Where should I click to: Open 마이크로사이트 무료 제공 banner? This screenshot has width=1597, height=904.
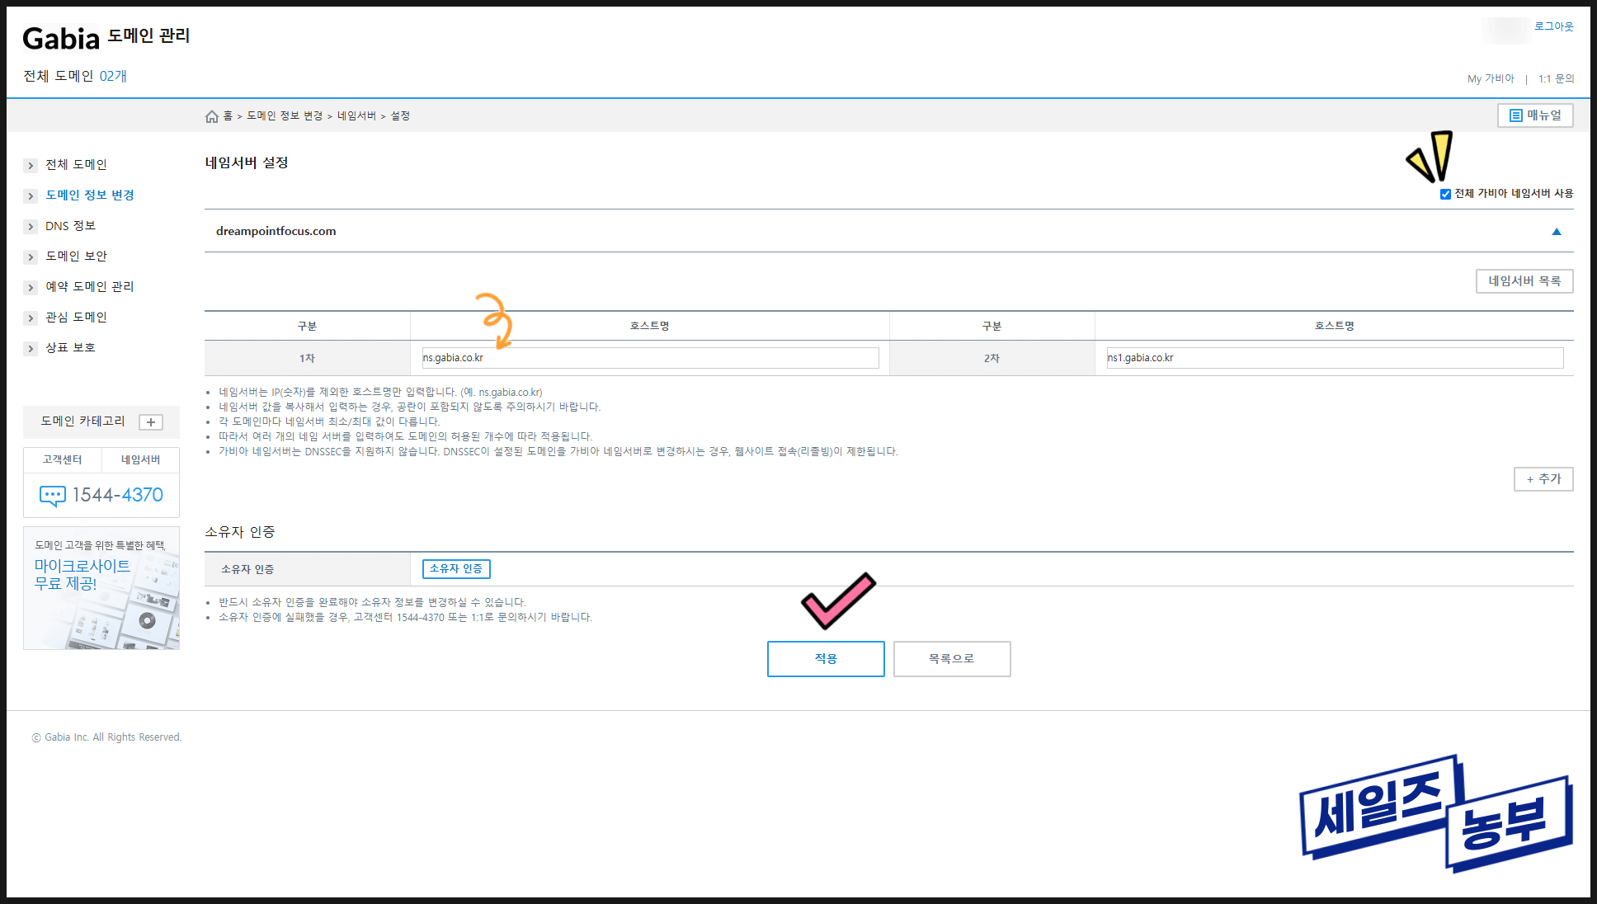click(x=101, y=588)
